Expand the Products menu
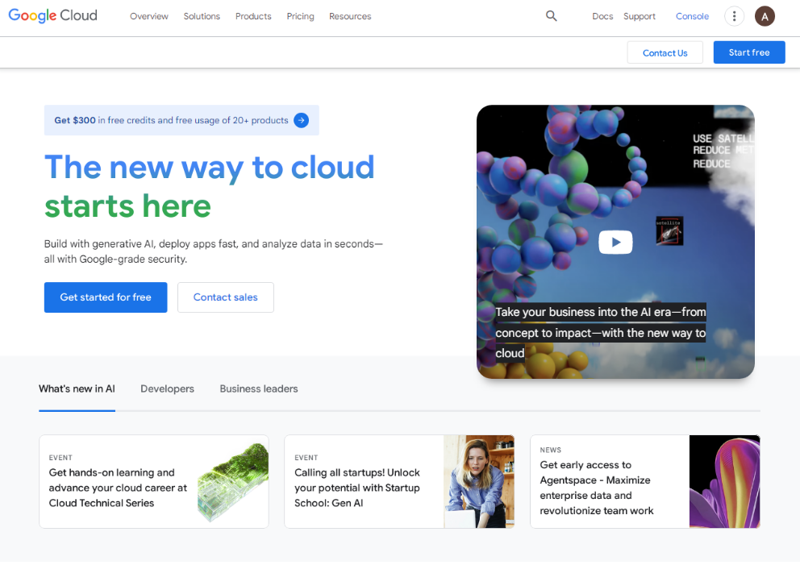This screenshot has height=565, width=800. click(x=253, y=16)
